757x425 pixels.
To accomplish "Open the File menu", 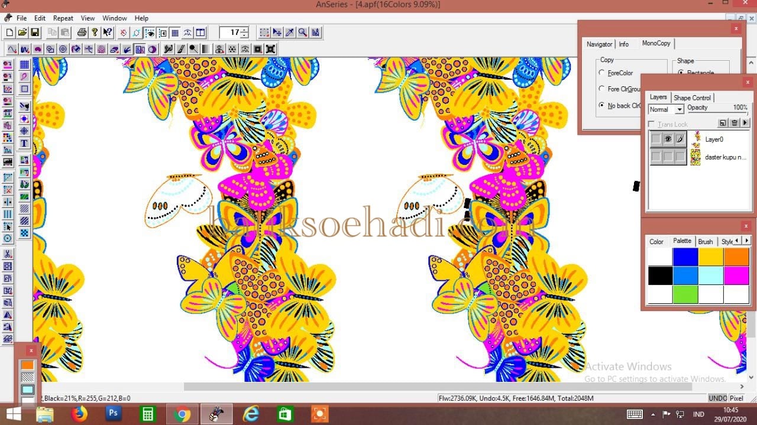I will coord(21,18).
